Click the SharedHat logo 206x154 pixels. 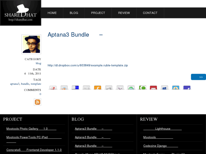21,13
